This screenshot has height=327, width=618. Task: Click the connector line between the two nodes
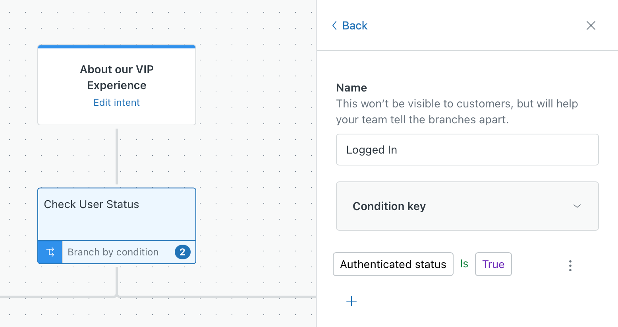point(117,156)
